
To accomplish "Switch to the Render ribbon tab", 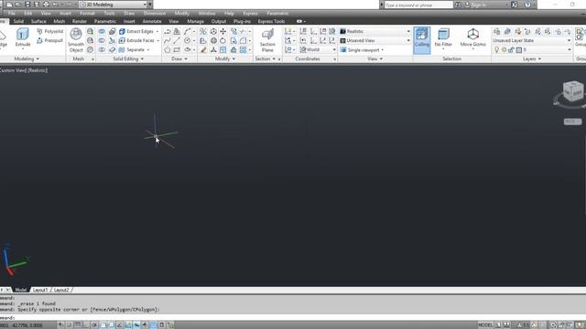I will click(80, 21).
